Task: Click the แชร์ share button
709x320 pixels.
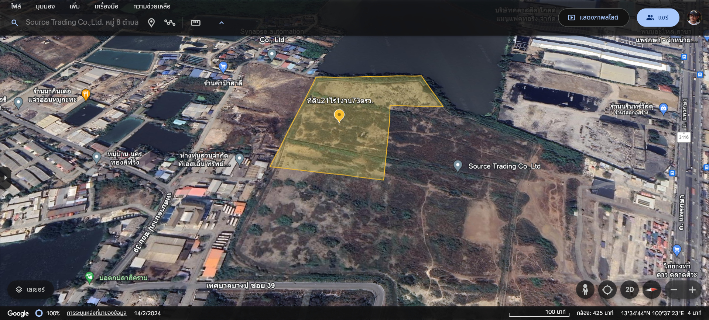Action: (658, 17)
